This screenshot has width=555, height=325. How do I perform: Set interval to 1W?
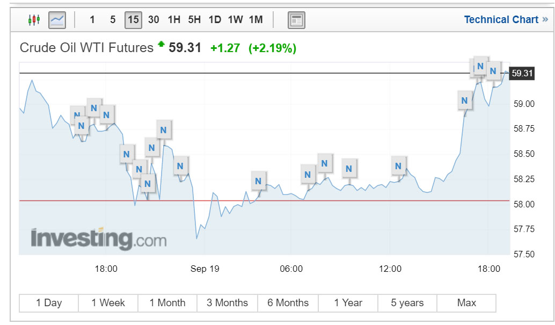[235, 20]
